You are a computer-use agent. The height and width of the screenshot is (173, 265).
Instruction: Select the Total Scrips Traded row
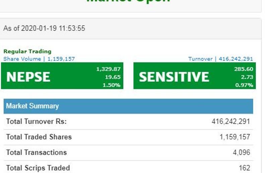pos(128,167)
